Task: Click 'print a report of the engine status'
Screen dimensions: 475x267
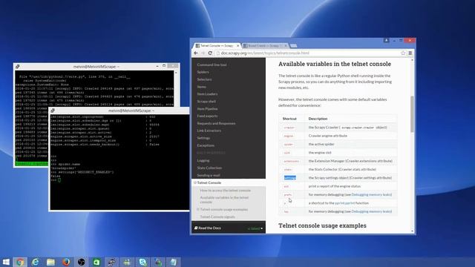Action: [x=335, y=186]
